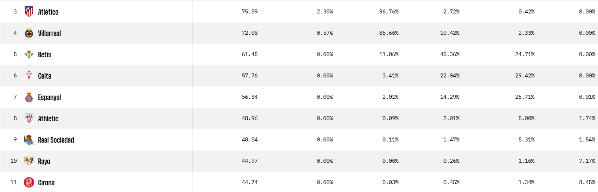Click the Espanyol crest icon
The width and height of the screenshot is (598, 192).
click(29, 97)
